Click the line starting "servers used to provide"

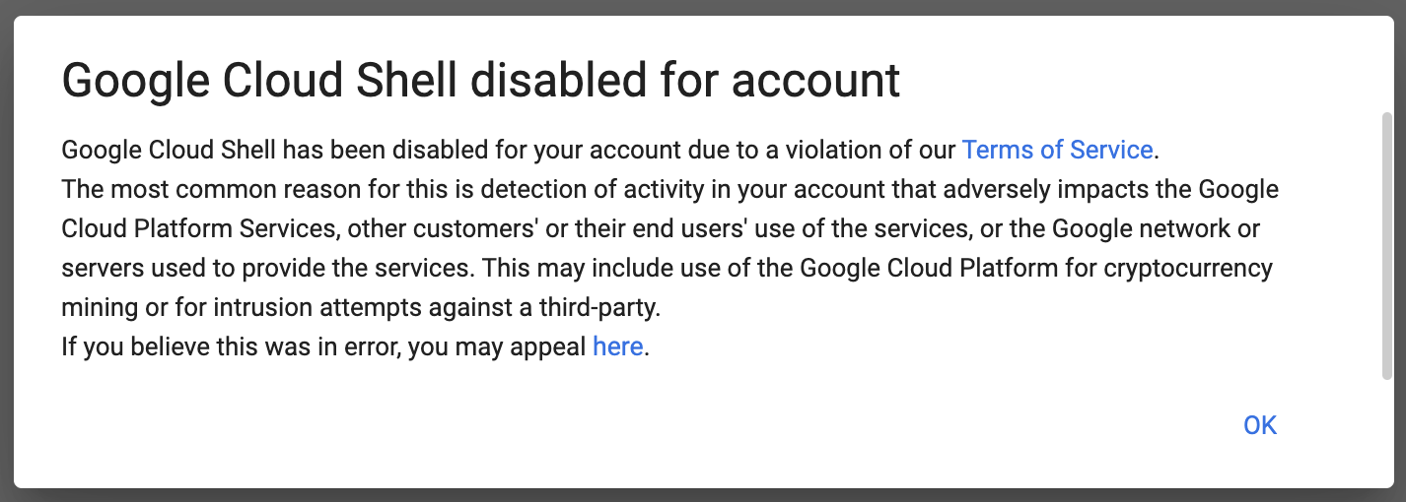coord(667,268)
